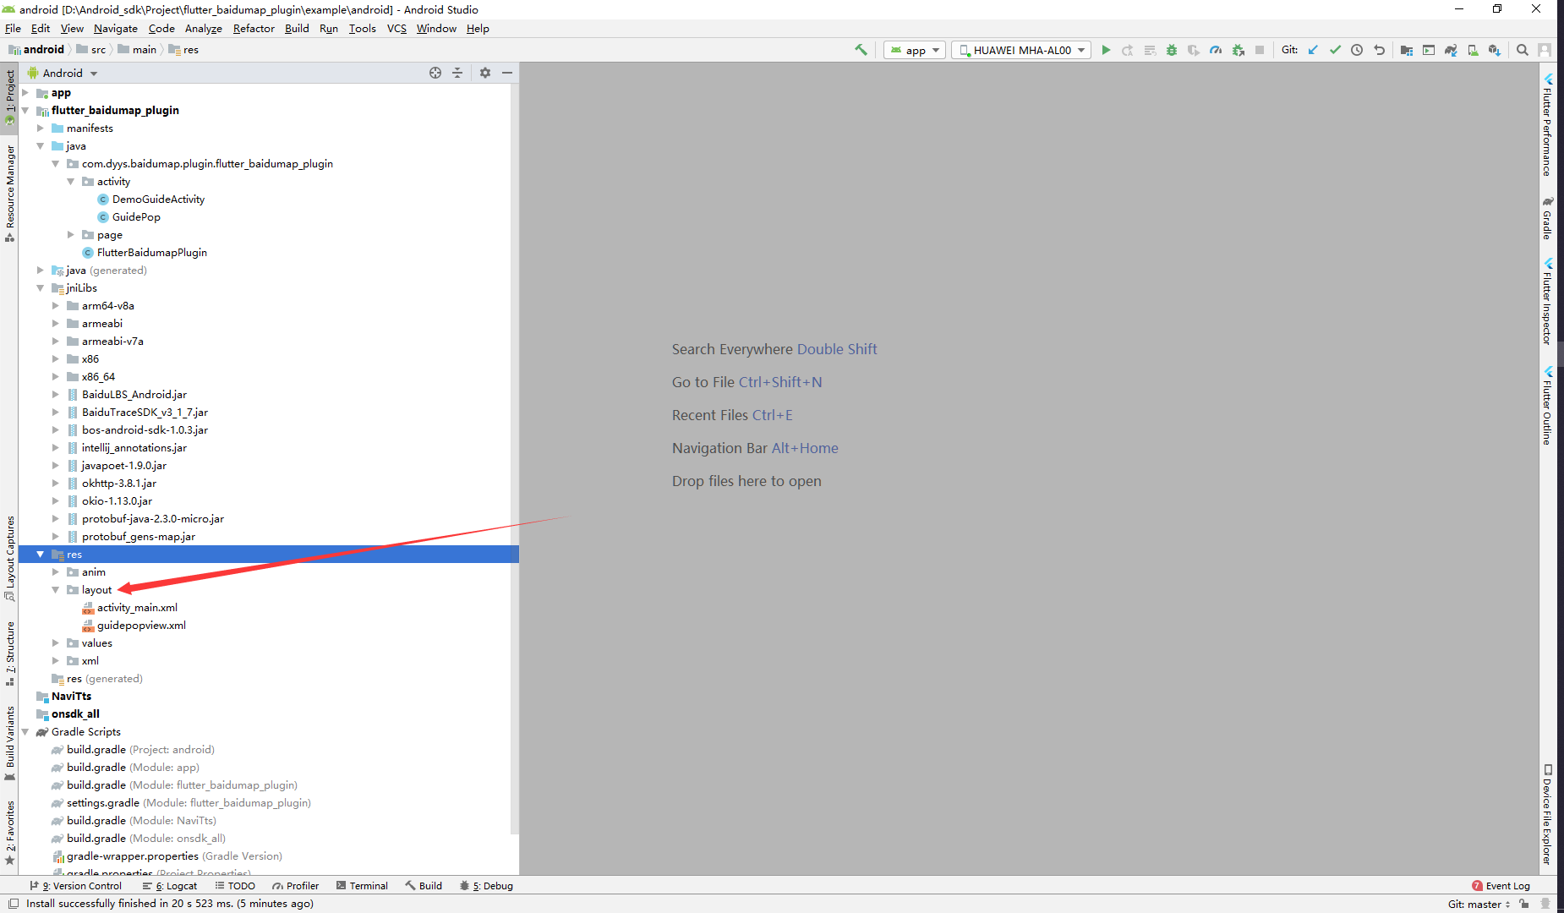Open Device File Explorer side tab
Screen dimensions: 1564x913
(1547, 815)
